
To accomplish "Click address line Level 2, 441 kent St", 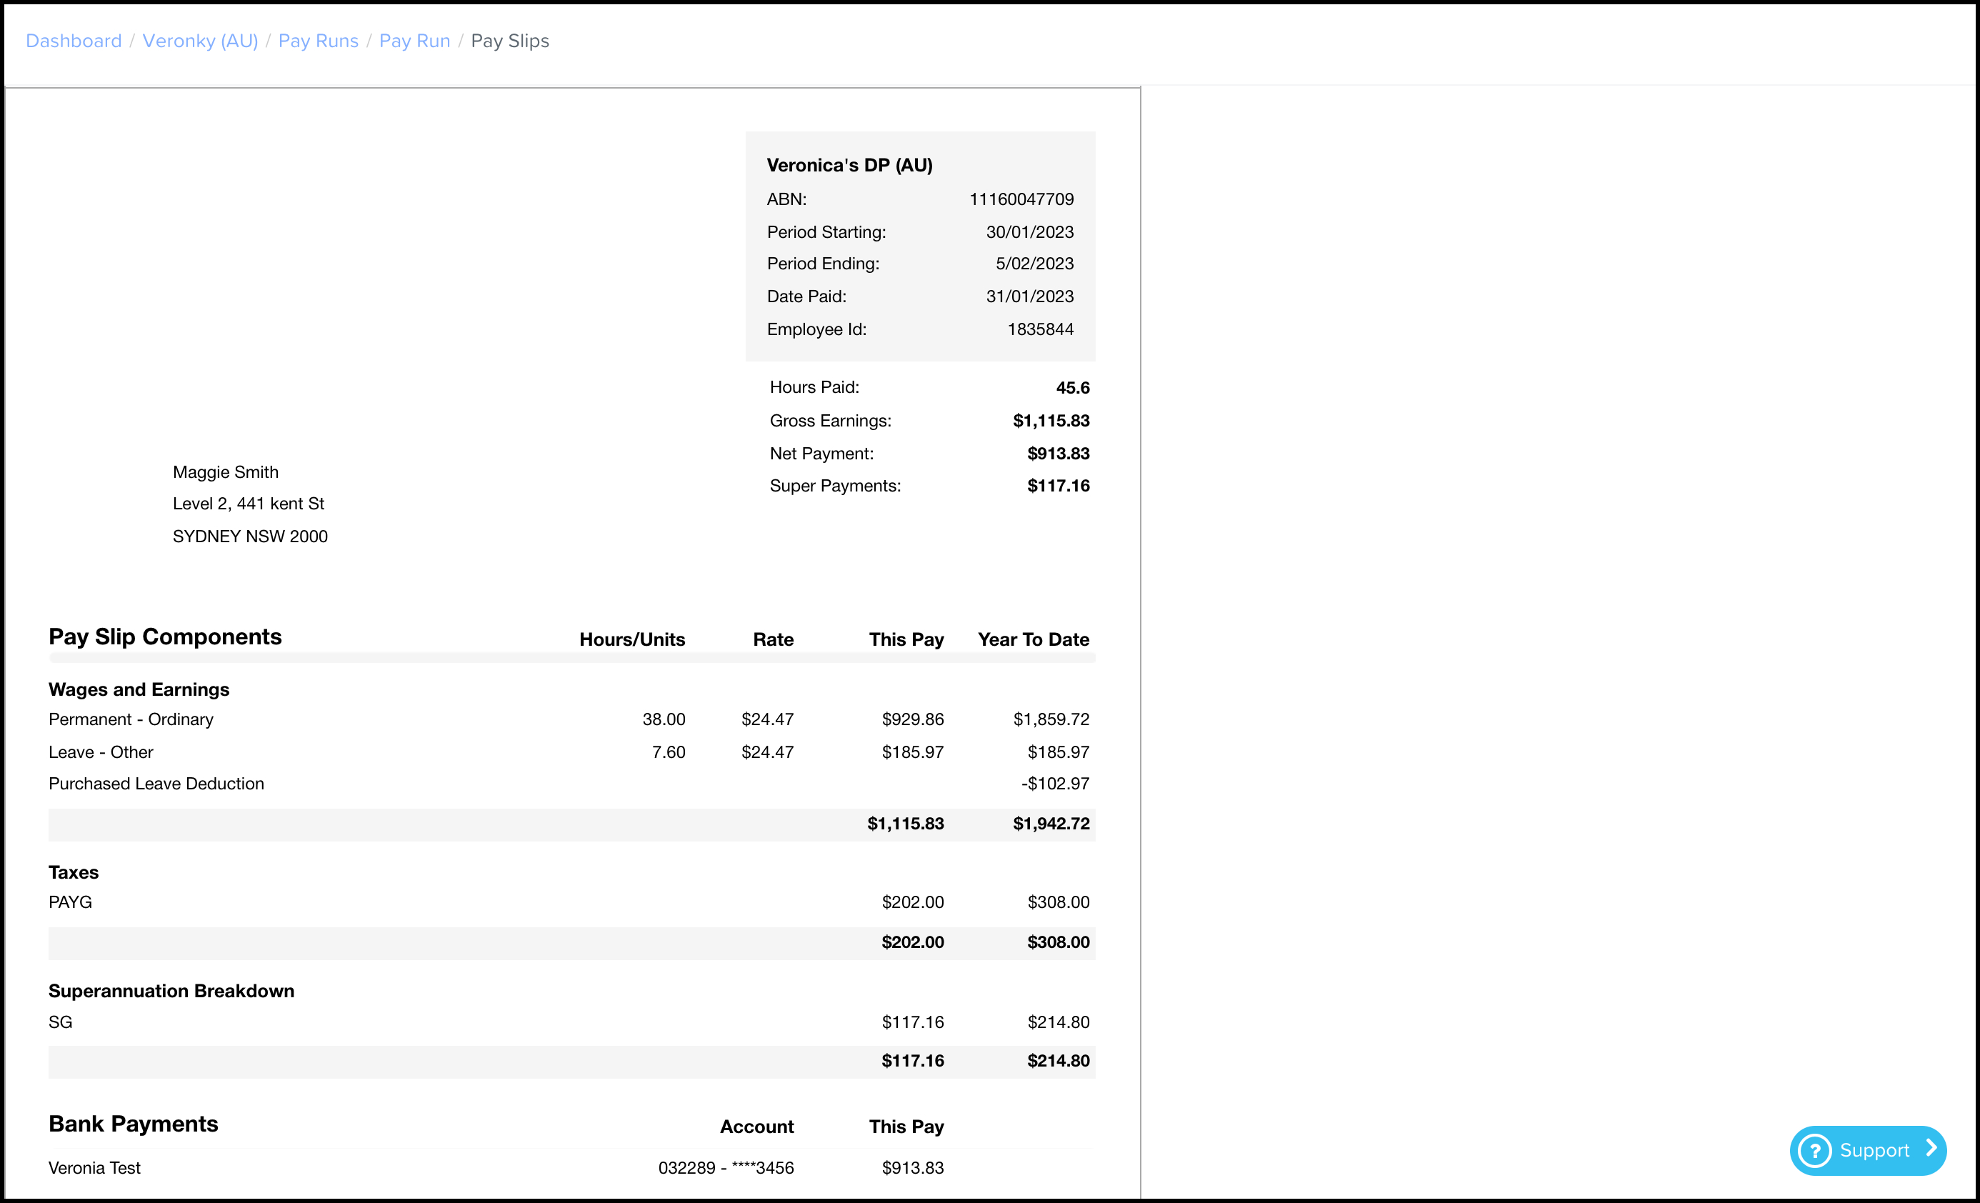I will (249, 504).
